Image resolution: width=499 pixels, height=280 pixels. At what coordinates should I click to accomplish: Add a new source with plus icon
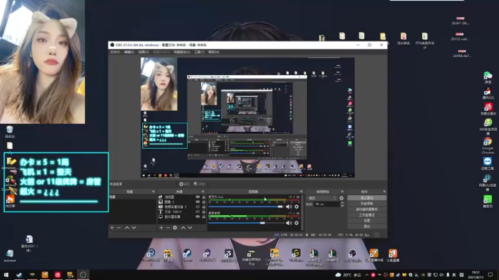click(x=162, y=228)
